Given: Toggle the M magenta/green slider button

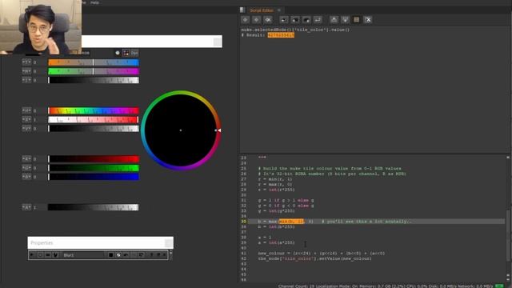Looking at the screenshot, I should coord(26,71).
